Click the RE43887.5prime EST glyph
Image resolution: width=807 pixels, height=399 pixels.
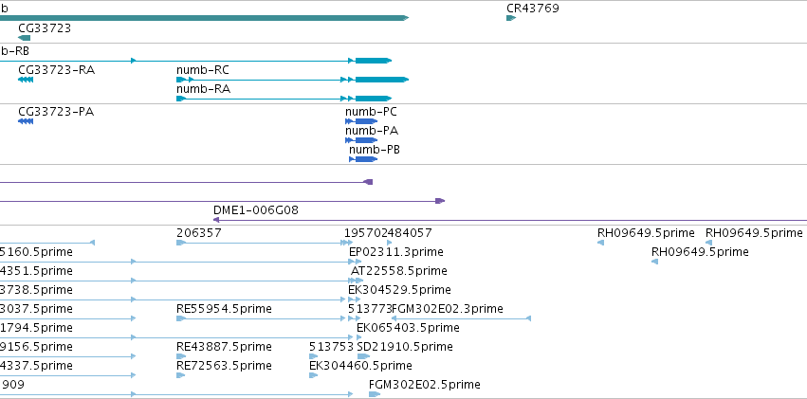click(181, 356)
